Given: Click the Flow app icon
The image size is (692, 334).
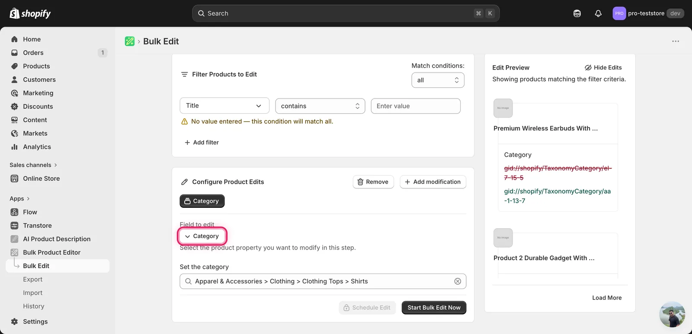Looking at the screenshot, I should [x=14, y=212].
